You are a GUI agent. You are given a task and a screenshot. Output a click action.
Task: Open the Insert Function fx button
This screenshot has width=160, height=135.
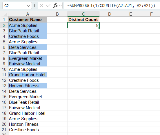click(55, 5)
